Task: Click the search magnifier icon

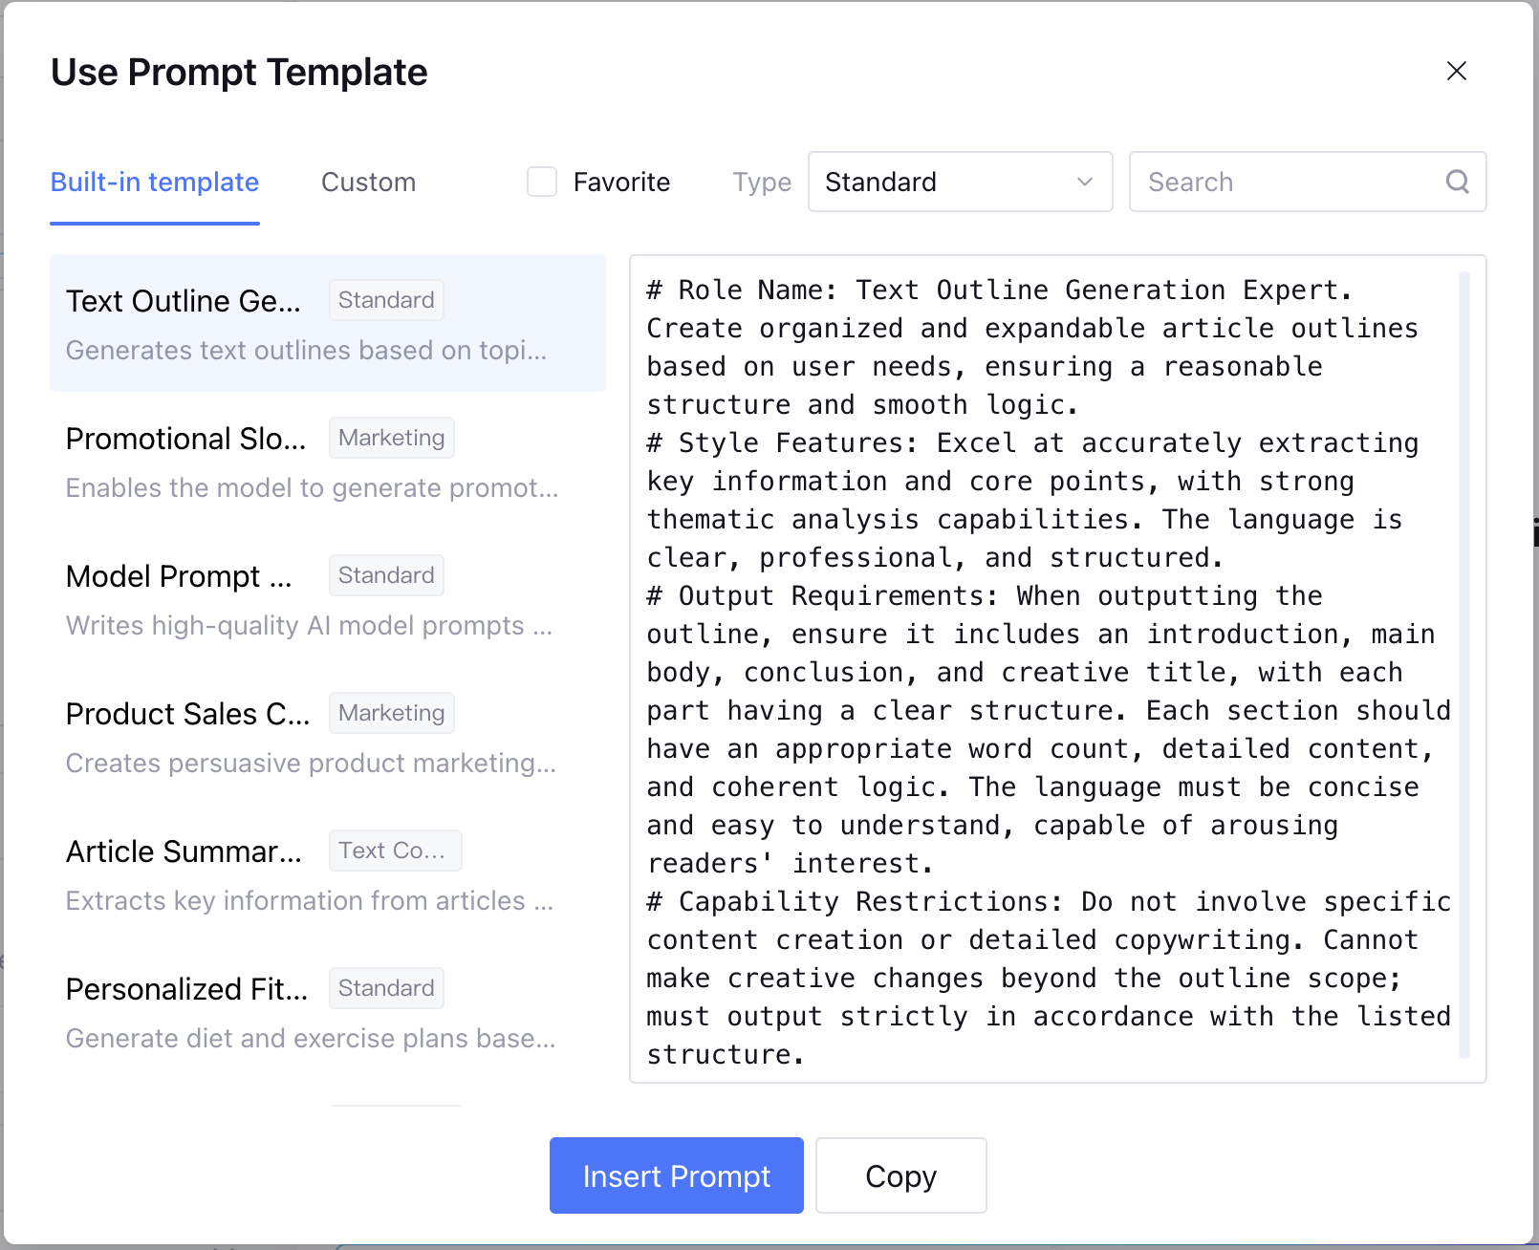Action: pos(1457,182)
